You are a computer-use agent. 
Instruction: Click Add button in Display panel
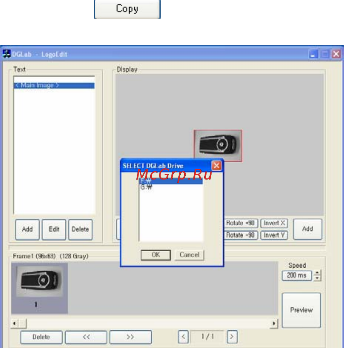tap(308, 229)
